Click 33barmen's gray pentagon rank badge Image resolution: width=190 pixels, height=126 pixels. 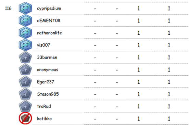pyautogui.click(x=25, y=57)
